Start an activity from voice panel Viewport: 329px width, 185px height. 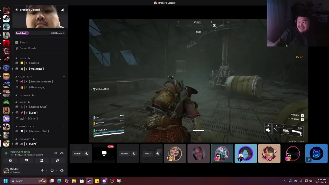coord(42,161)
